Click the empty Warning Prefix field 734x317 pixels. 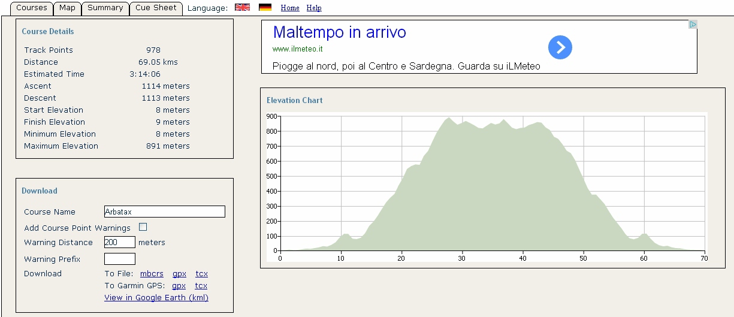tap(119, 259)
